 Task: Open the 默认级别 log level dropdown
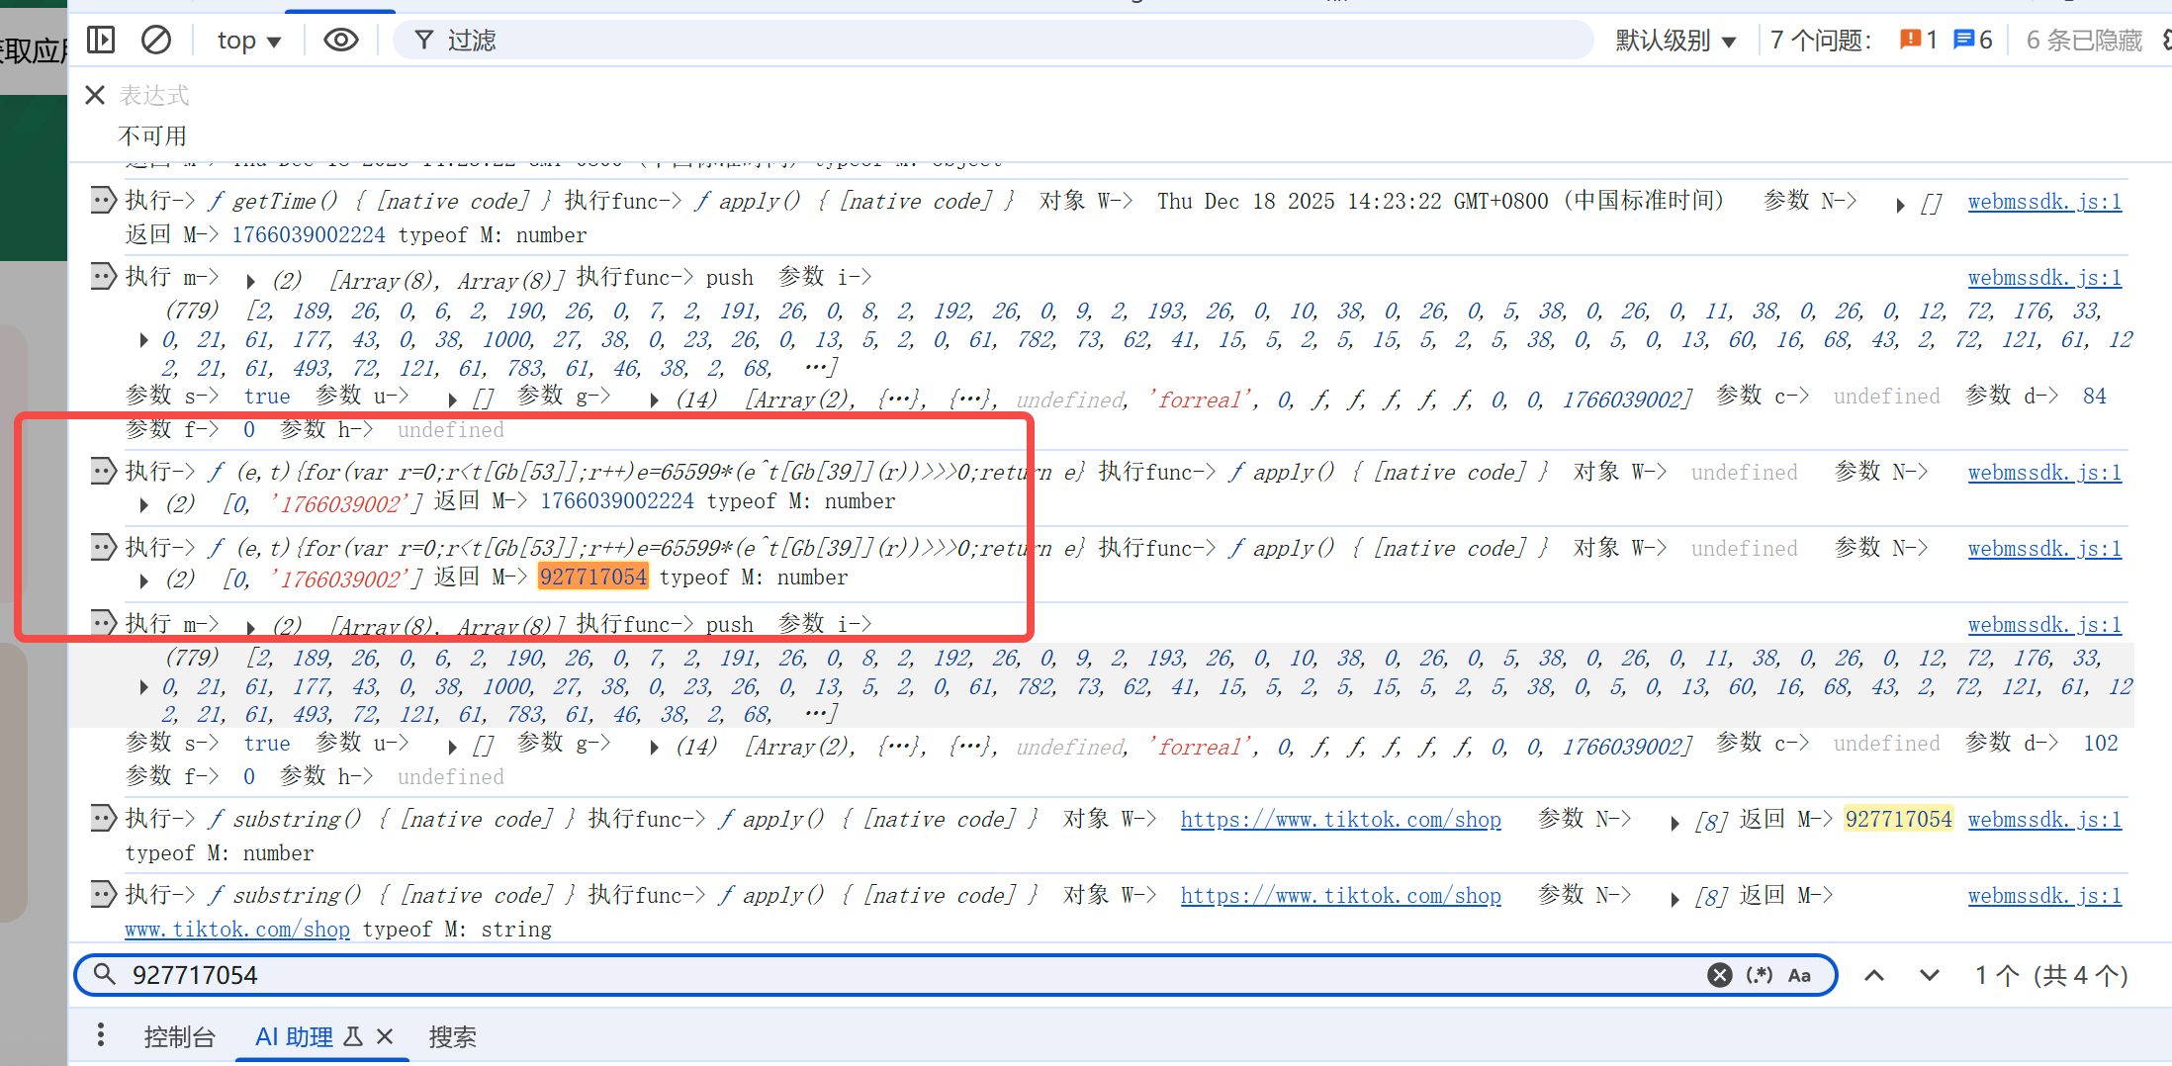click(x=1676, y=41)
